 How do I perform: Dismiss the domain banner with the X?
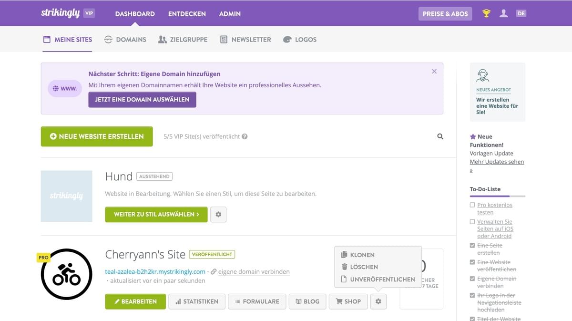point(434,71)
